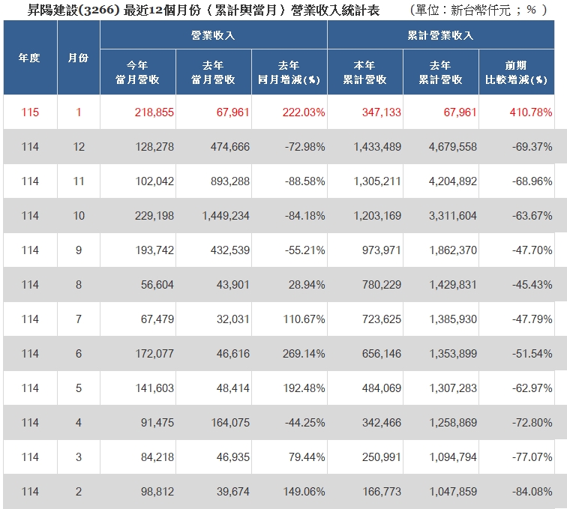Select the 營業收入 group header
The height and width of the screenshot is (509, 567).
coord(213,35)
